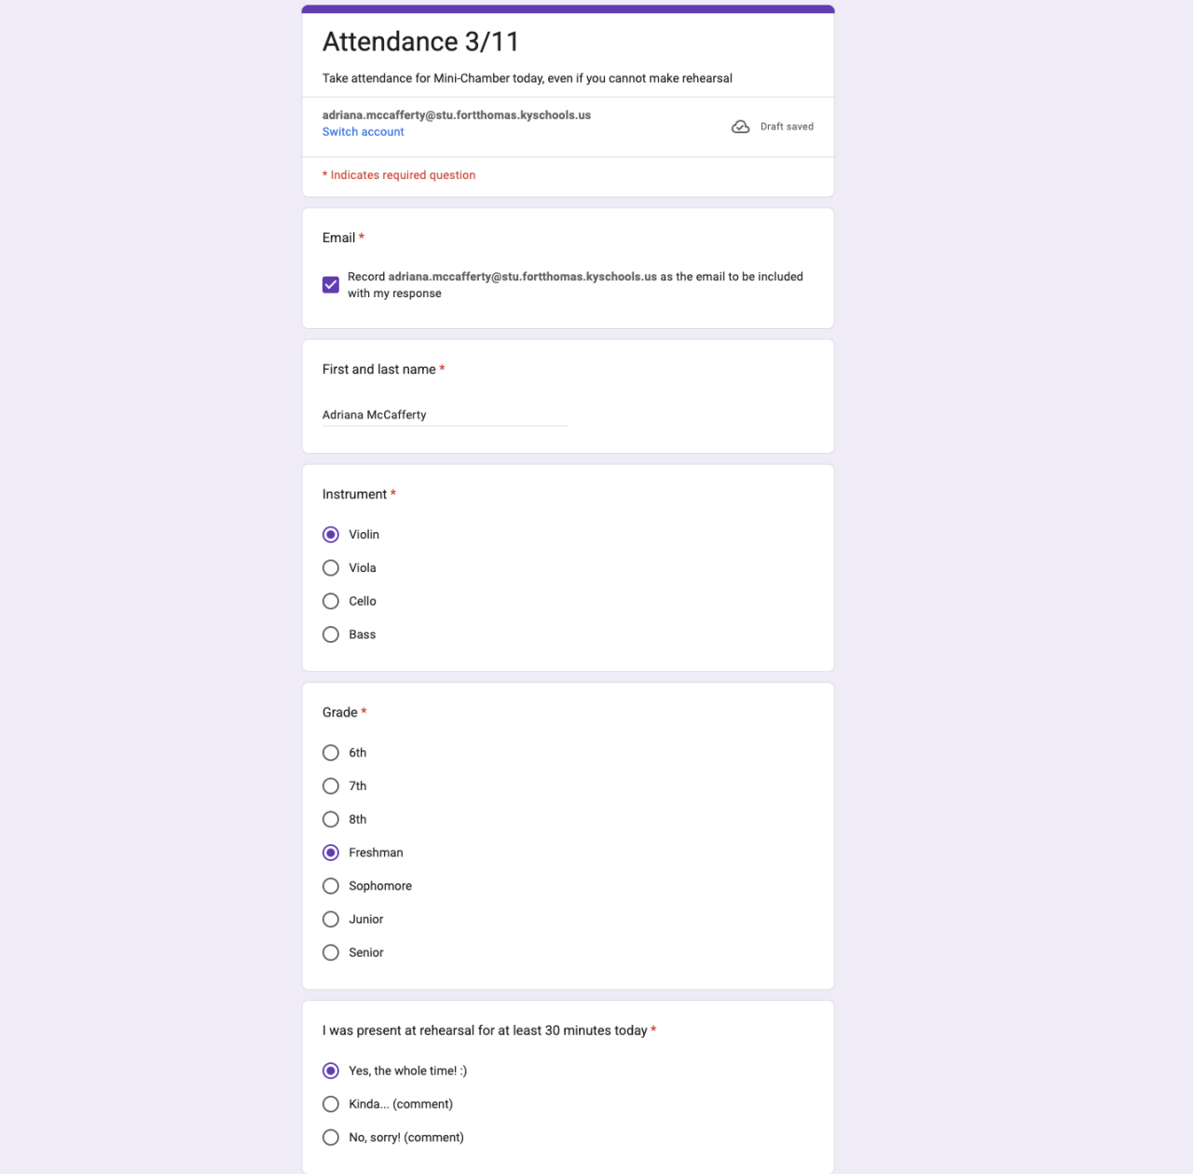Select 6th grade option
Viewport: 1193px width, 1174px height.
pos(331,753)
